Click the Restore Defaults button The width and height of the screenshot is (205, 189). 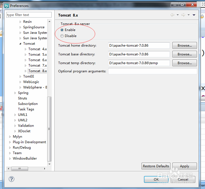pyautogui.click(x=156, y=166)
